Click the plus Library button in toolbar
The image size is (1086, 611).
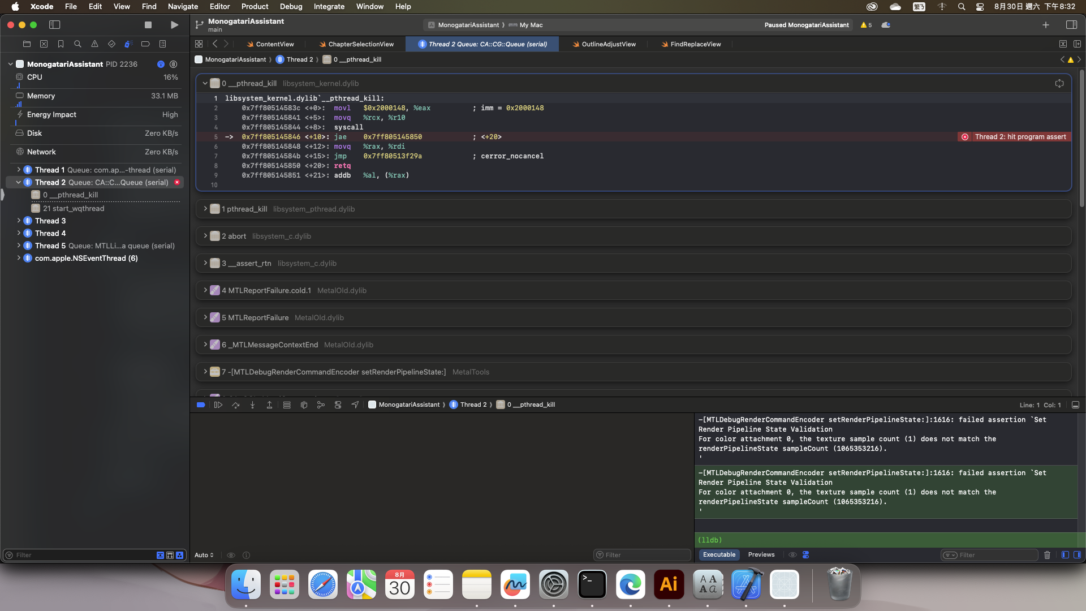(1046, 25)
